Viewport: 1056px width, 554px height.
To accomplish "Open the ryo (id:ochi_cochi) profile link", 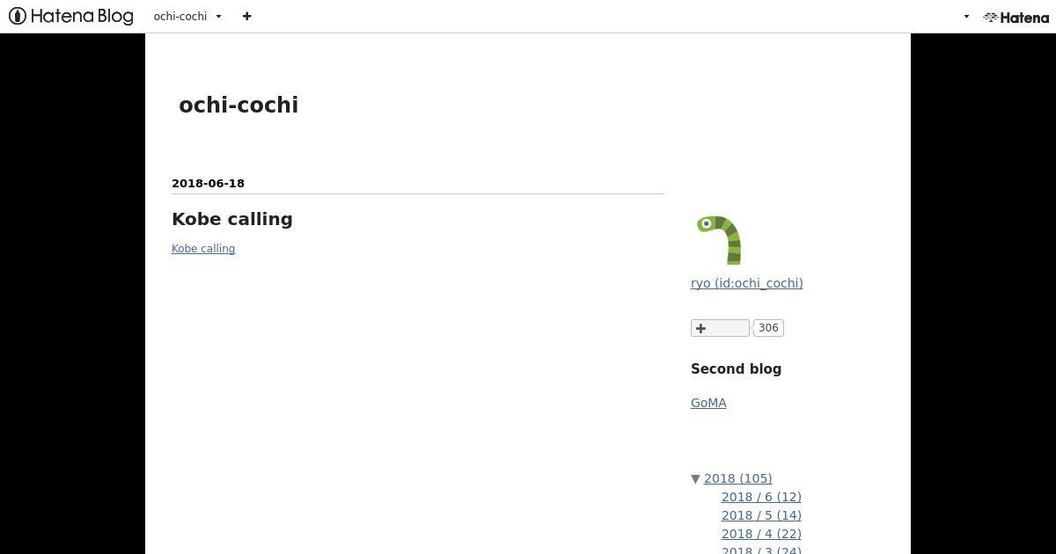I will 746,283.
